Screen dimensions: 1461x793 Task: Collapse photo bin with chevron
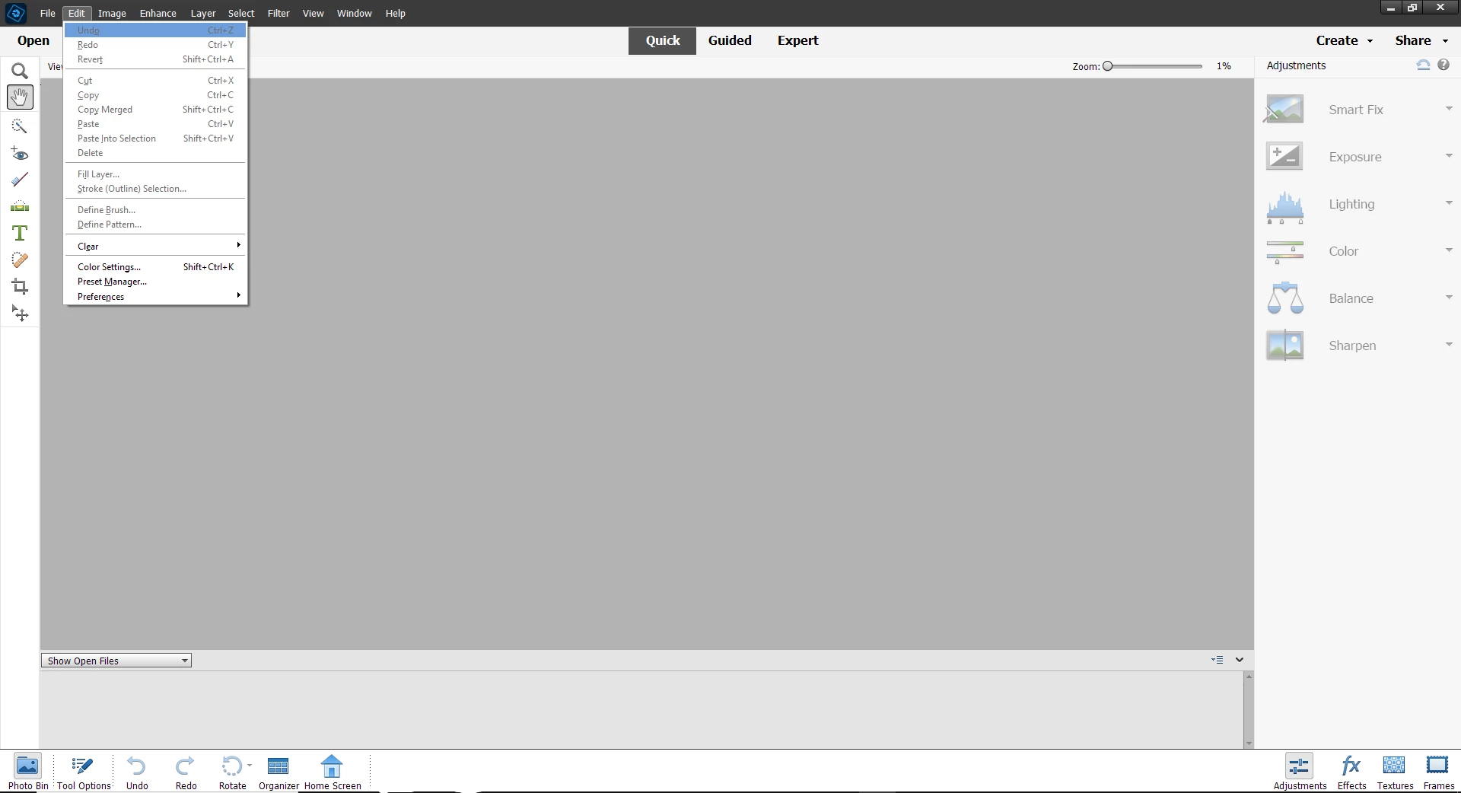point(1240,660)
